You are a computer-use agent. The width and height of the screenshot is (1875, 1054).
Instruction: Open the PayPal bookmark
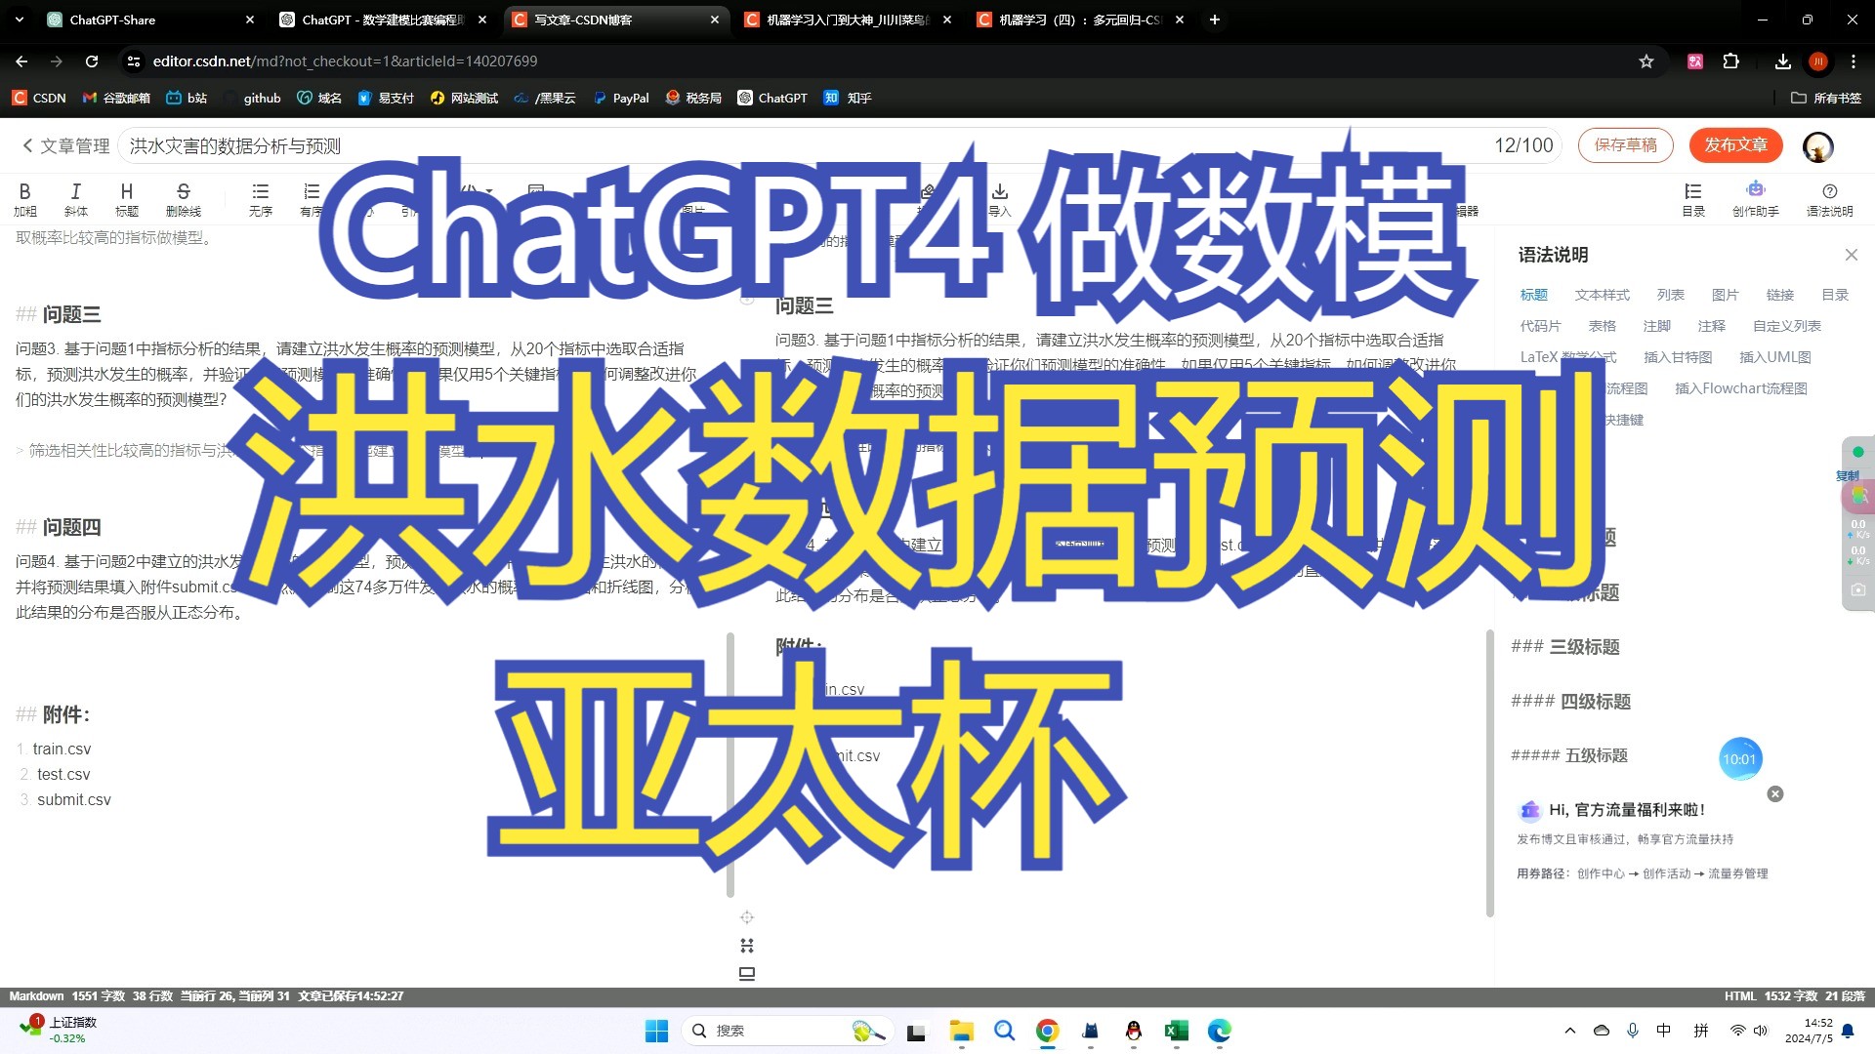coord(621,98)
